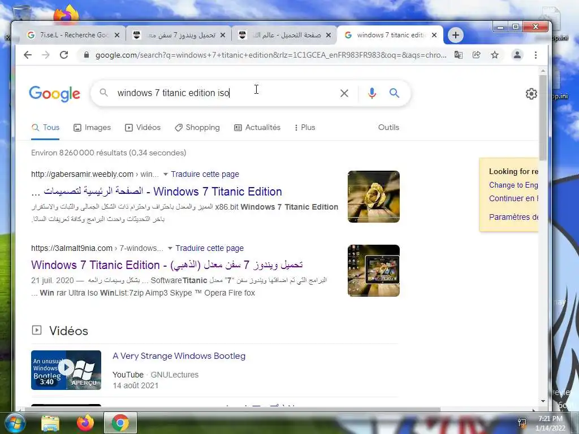Image resolution: width=579 pixels, height=434 pixels.
Task: Expand dropdown arrow next to 3almalt9nia.com
Action: [170, 249]
